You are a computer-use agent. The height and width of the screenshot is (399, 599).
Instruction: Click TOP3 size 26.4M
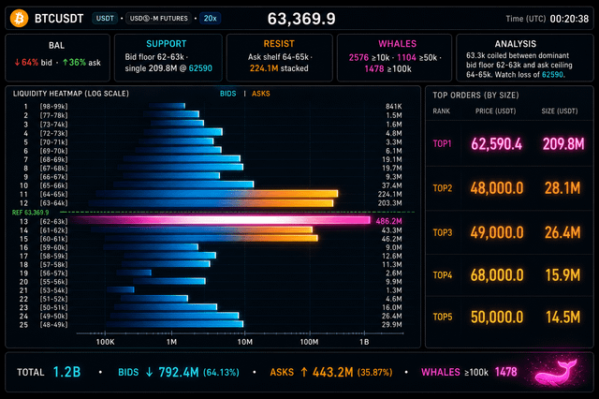562,232
